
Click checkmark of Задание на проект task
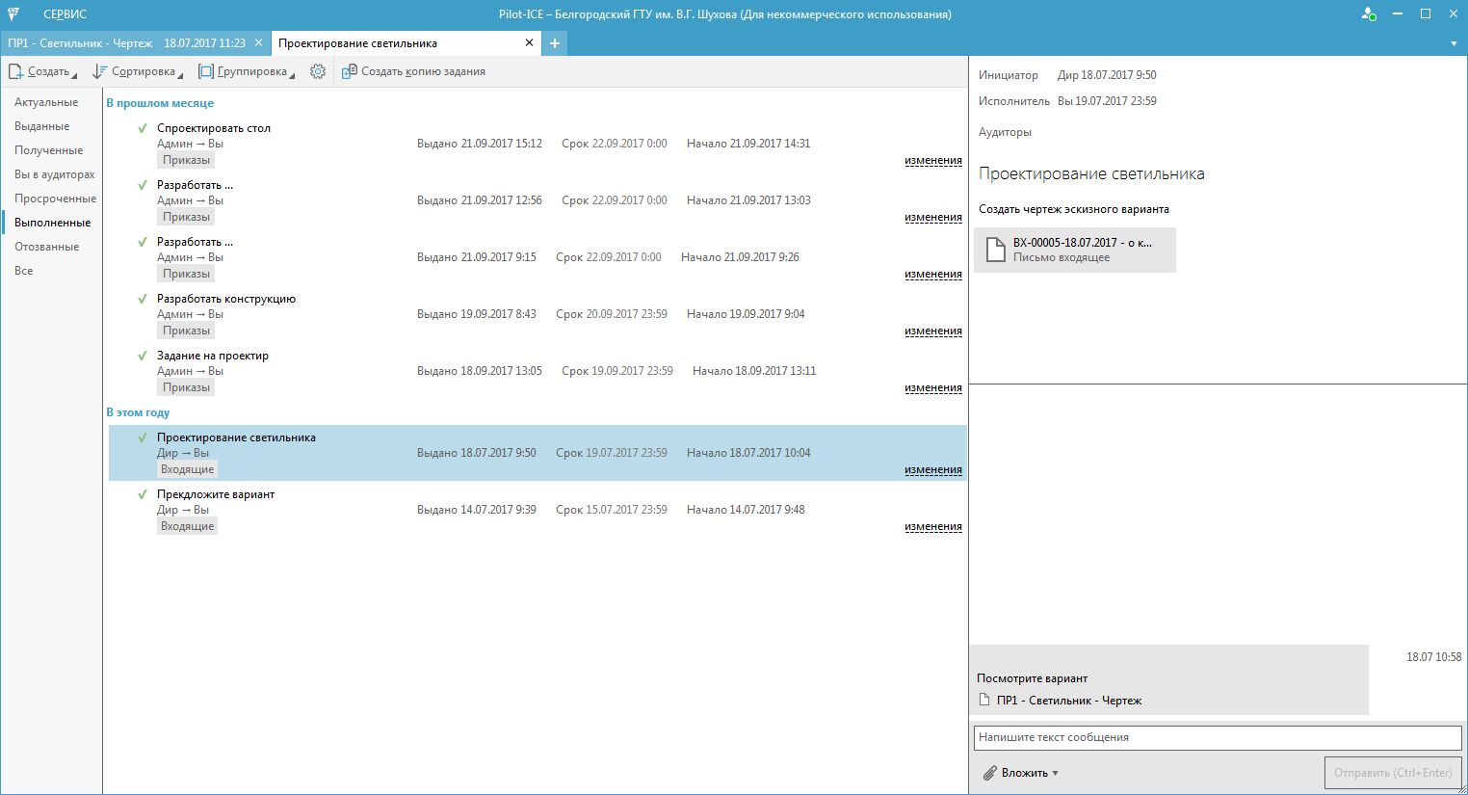point(143,356)
